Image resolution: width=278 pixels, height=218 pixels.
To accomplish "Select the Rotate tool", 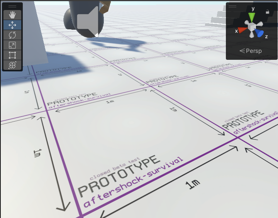I will pos(12,35).
